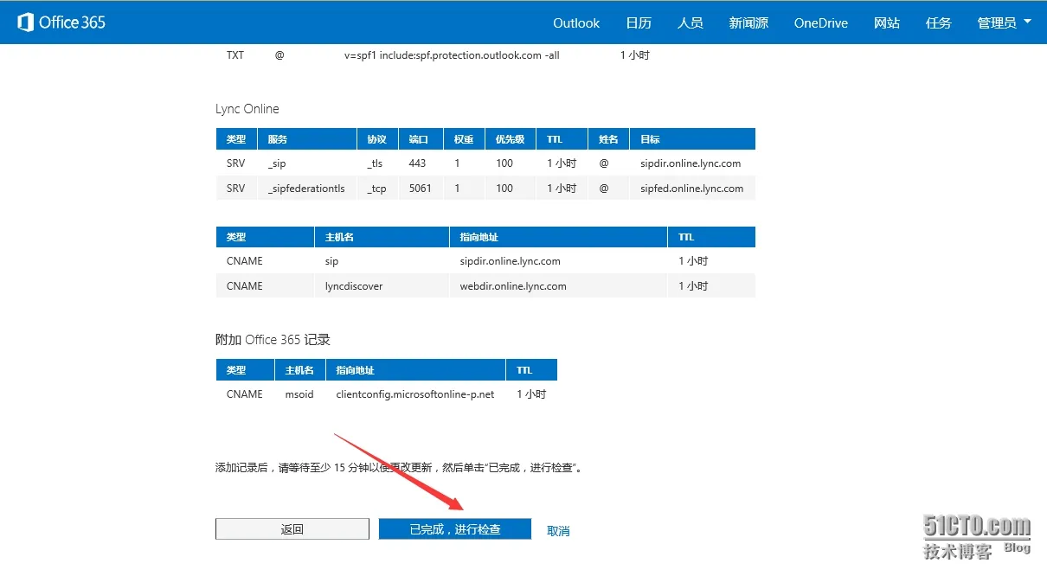Open 新闻源 in the navigation bar
1047x576 pixels.
pyautogui.click(x=748, y=23)
